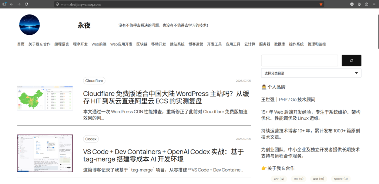Open the 首页 menu item
This screenshot has width=379, height=184.
21,44
